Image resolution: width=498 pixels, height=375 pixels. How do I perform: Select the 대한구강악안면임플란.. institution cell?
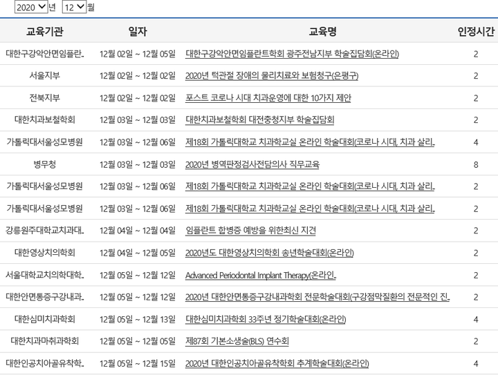(45, 54)
